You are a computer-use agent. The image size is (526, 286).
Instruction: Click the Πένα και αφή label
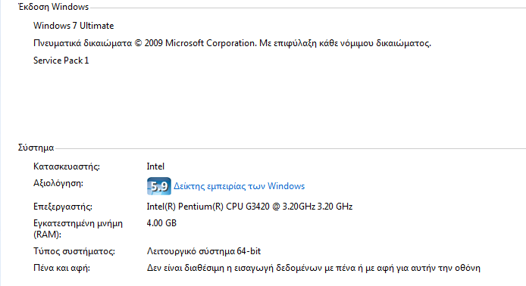click(61, 269)
